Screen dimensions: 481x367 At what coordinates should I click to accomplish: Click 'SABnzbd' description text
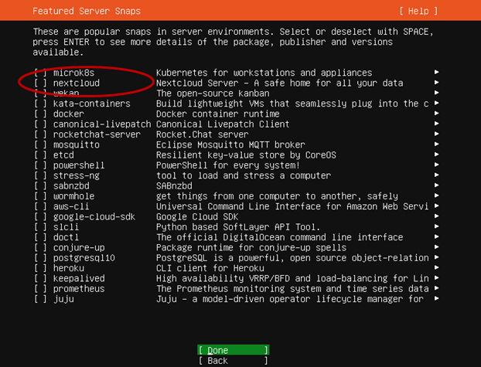coord(174,185)
